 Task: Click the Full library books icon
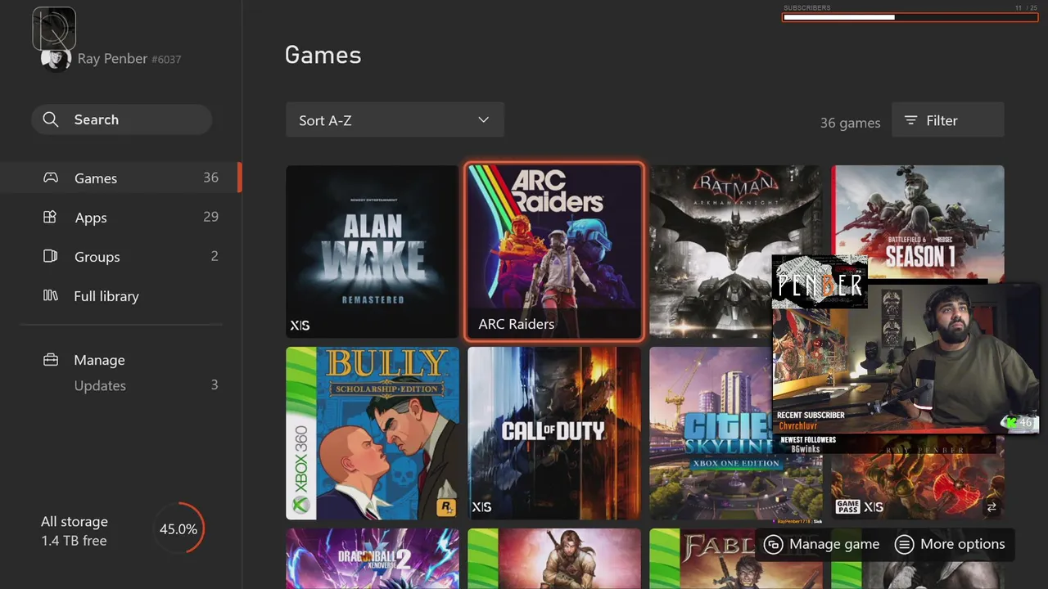click(x=50, y=295)
